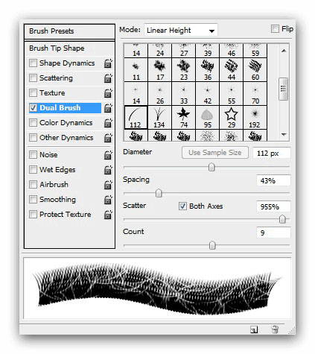Uncheck the Dual Brush checkbox

point(33,108)
